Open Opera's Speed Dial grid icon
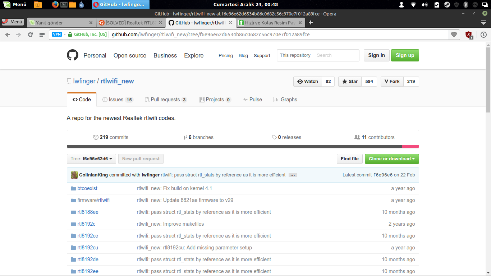The width and height of the screenshot is (491, 276). (x=42, y=34)
